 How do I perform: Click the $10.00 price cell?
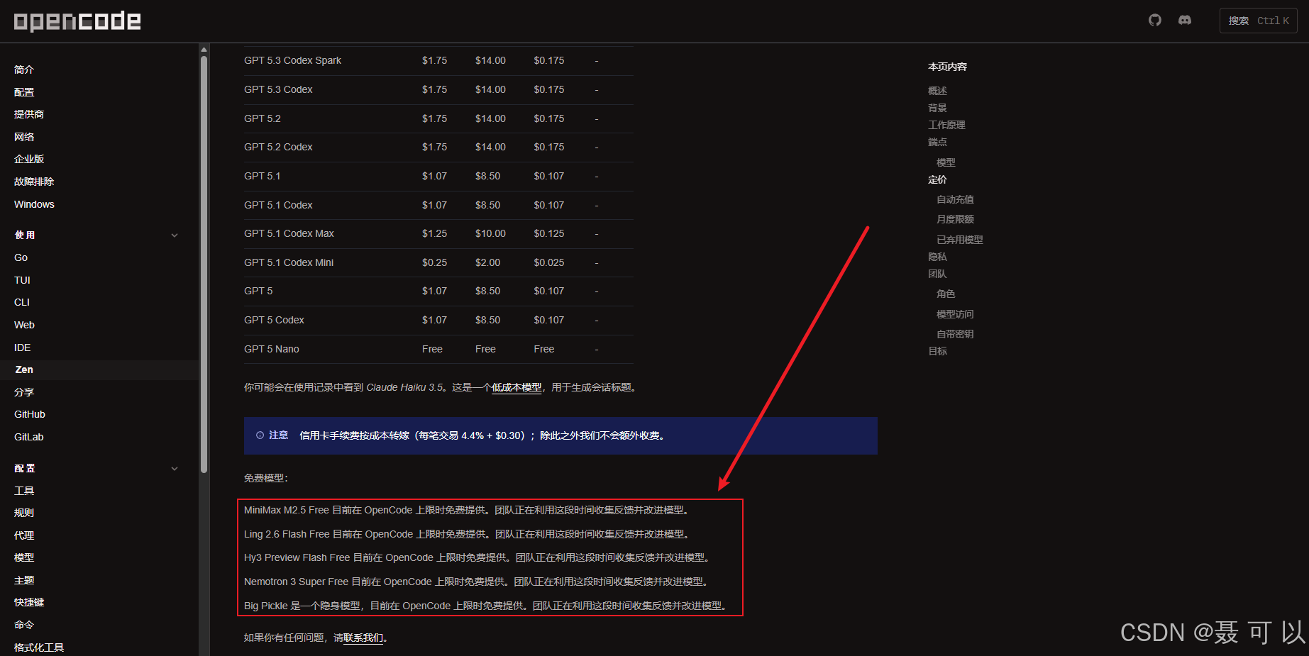pos(490,233)
